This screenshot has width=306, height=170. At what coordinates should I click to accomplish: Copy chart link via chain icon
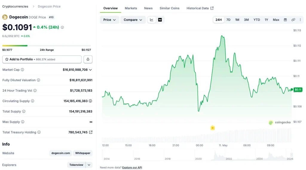pyautogui.click(x=293, y=20)
